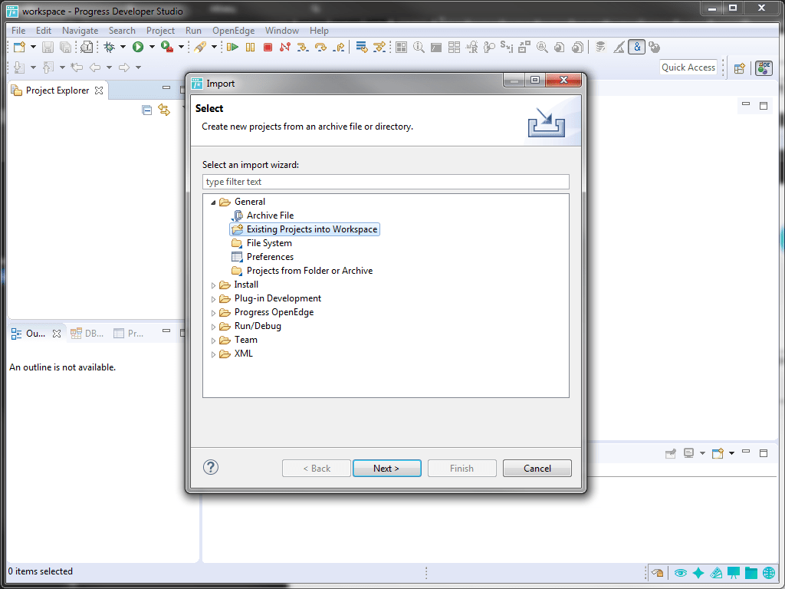This screenshot has width=785, height=589.
Task: Open the Run button dropdown arrow
Action: 152,48
